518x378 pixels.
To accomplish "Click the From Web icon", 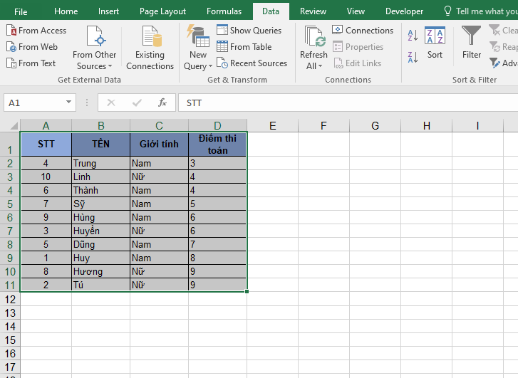I will [x=11, y=47].
